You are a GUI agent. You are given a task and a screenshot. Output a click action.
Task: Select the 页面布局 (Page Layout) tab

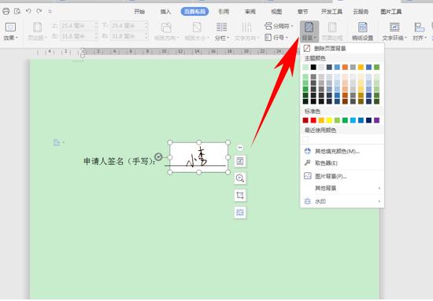click(194, 12)
